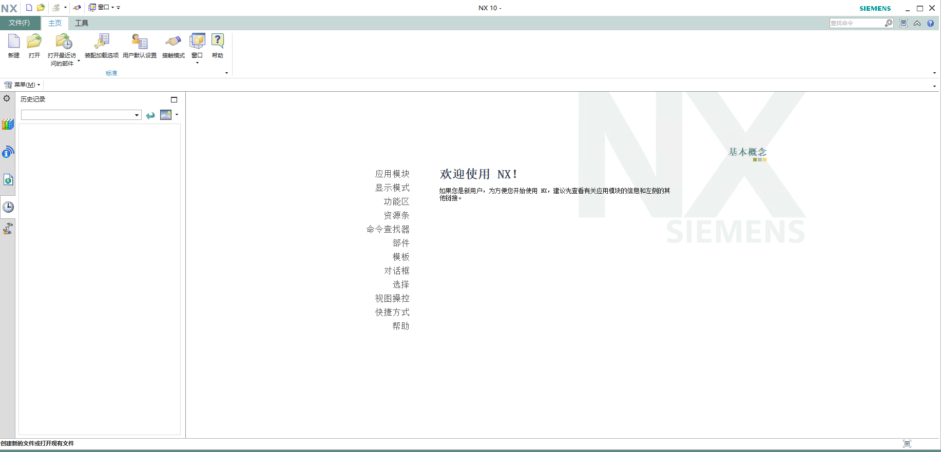Open the 帮助 welcome topic link
This screenshot has height=452, width=941.
pos(401,326)
